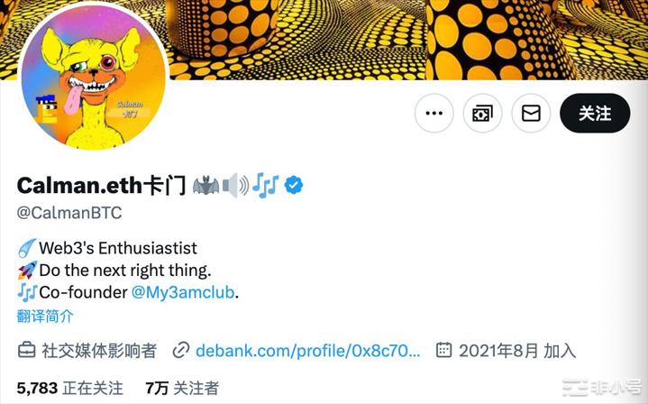Follow the account with 关注 button

tap(595, 114)
